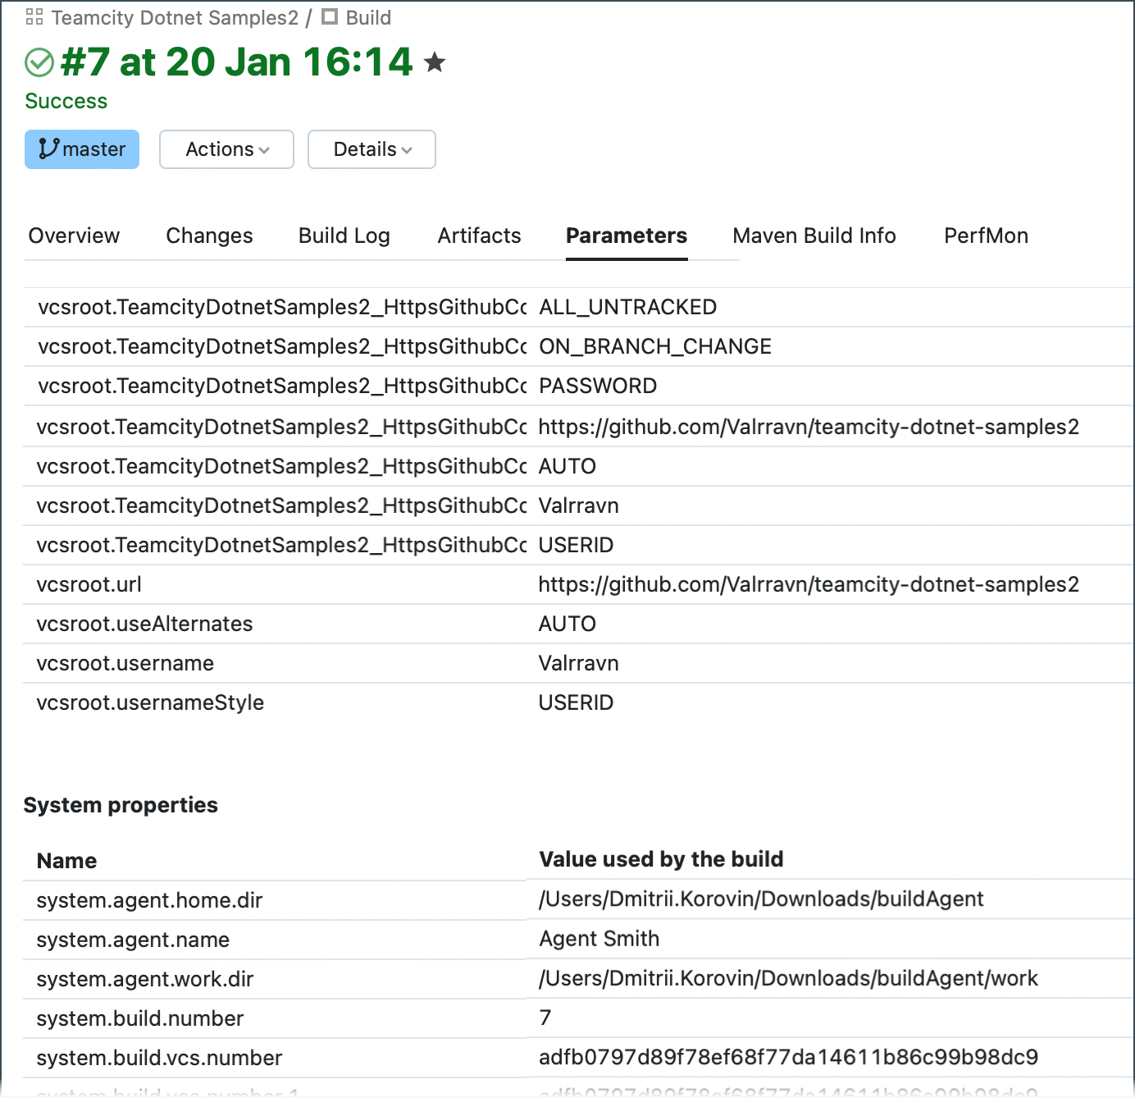The height and width of the screenshot is (1098, 1135).
Task: Switch to the PerfMon tab
Action: pyautogui.click(x=985, y=236)
